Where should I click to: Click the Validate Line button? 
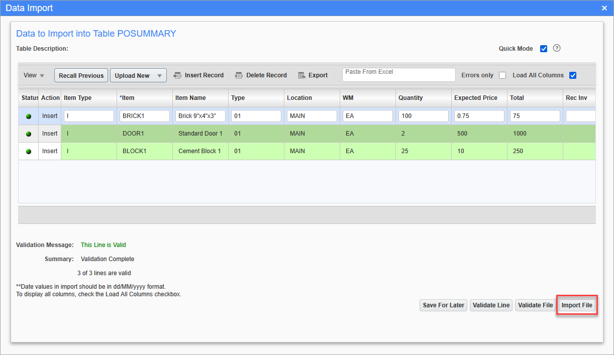pos(491,305)
